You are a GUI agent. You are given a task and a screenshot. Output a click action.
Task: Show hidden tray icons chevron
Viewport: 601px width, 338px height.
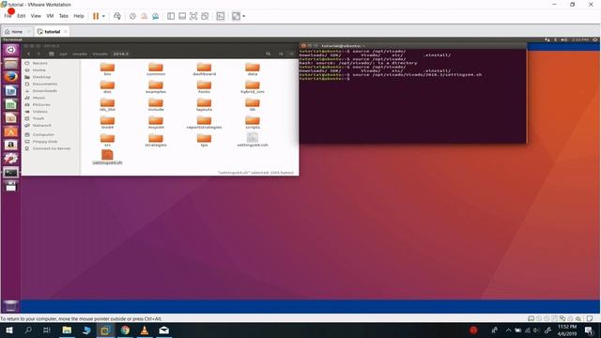[508, 330]
